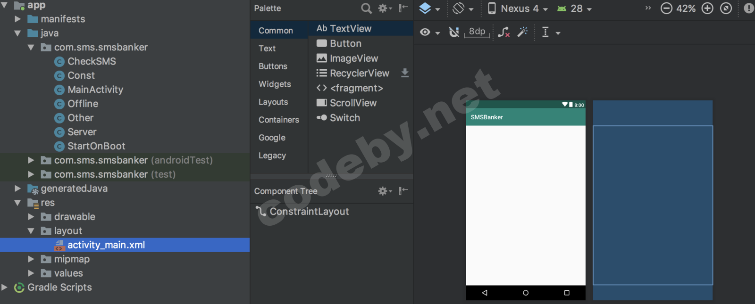
Task: Toggle autoconnect magnet icon
Action: coord(454,32)
